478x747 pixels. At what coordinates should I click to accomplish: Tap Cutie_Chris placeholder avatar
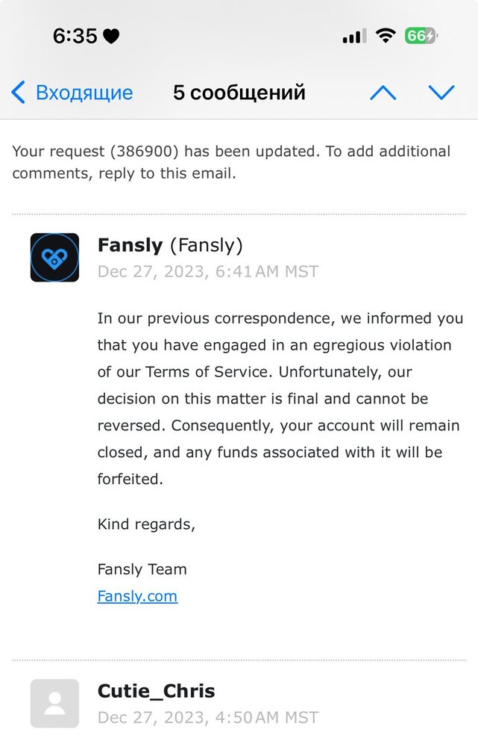pyautogui.click(x=54, y=703)
